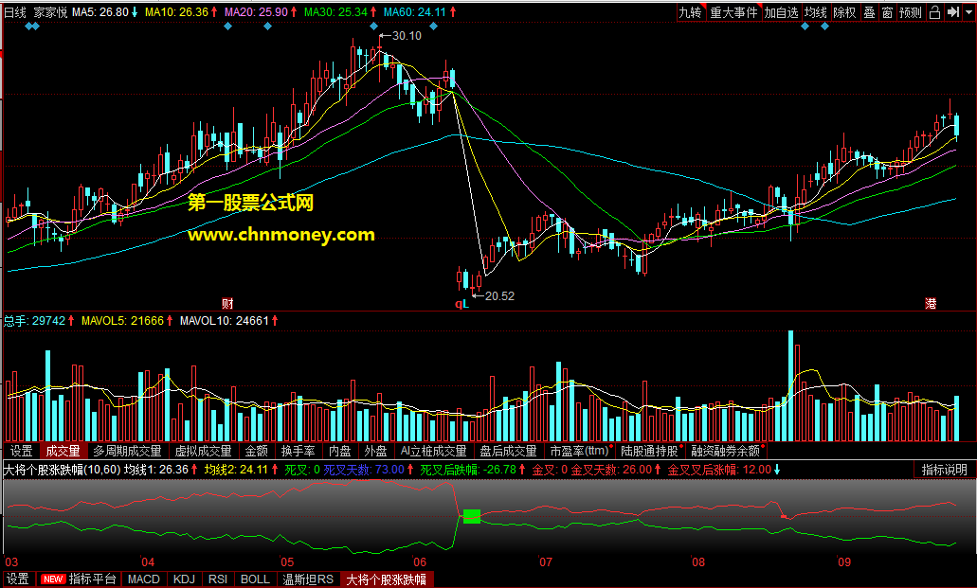This screenshot has width=977, height=588.
Task: Toggle 除权 ex-rights adjustment
Action: pos(845,12)
